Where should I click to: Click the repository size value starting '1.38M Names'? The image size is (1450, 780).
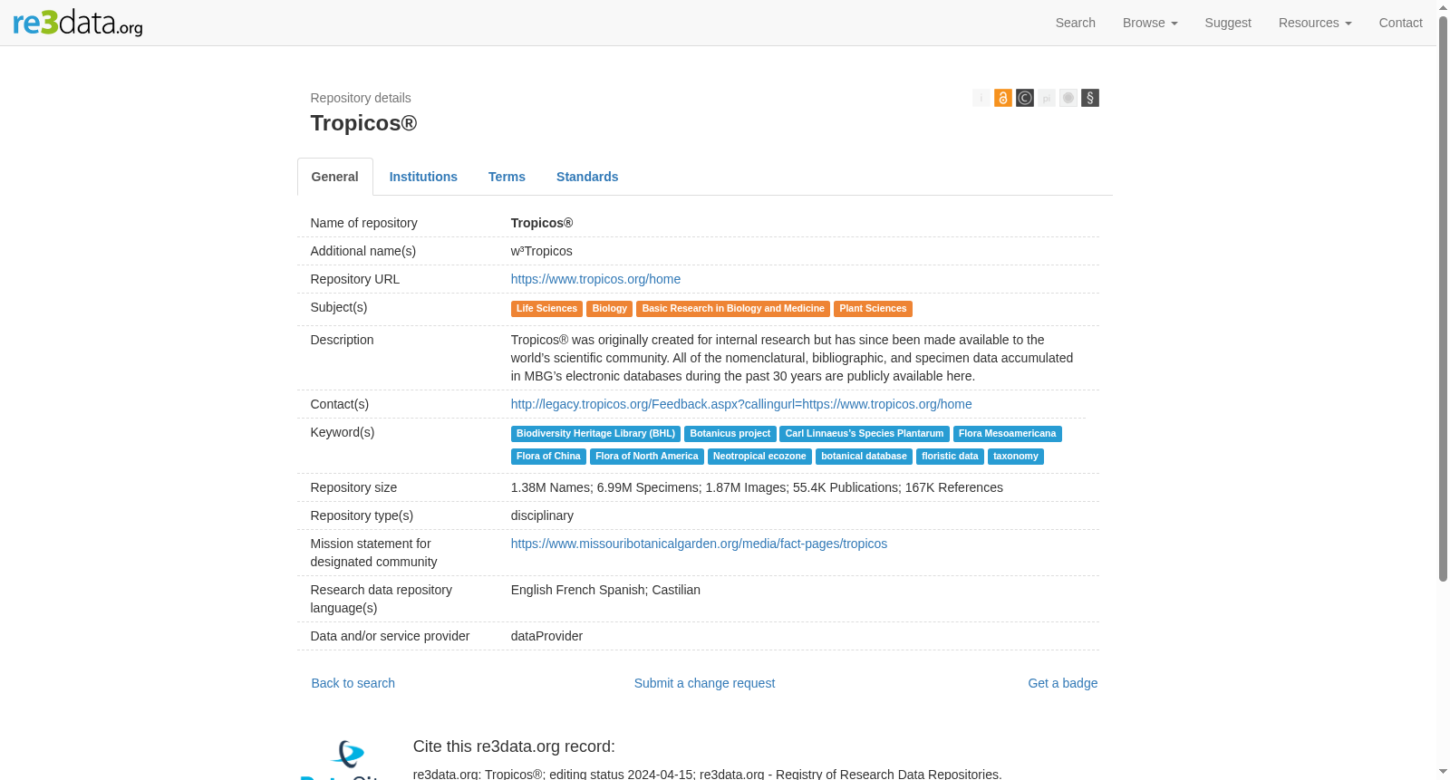757,487
